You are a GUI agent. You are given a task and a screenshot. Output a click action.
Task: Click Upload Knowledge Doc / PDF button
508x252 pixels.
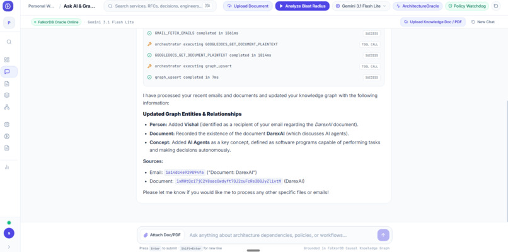[433, 22]
